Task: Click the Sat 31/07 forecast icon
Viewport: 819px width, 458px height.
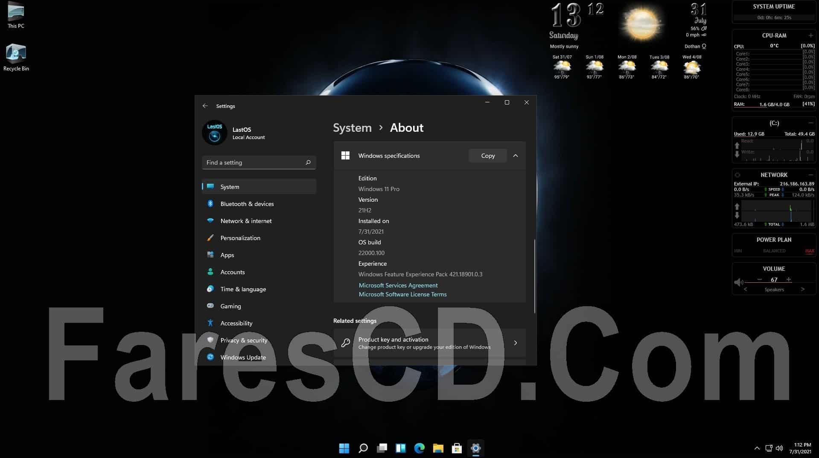Action: point(562,67)
